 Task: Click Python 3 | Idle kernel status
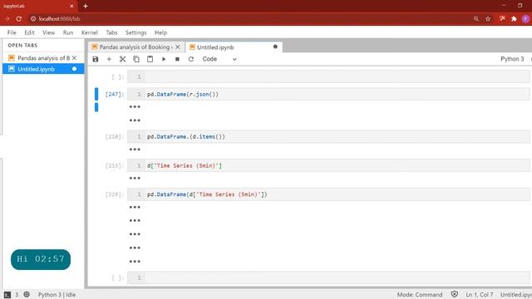pos(57,295)
